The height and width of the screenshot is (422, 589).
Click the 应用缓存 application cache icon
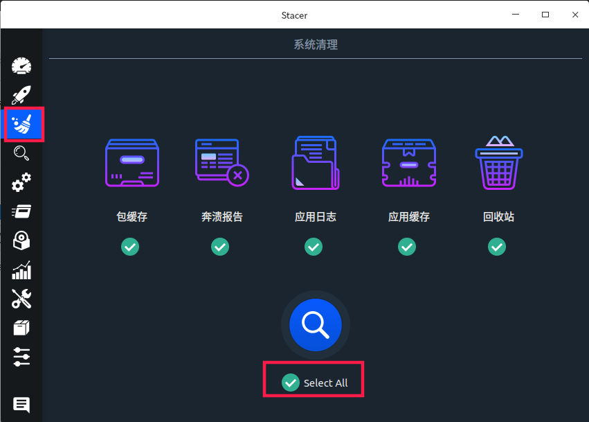(x=408, y=163)
